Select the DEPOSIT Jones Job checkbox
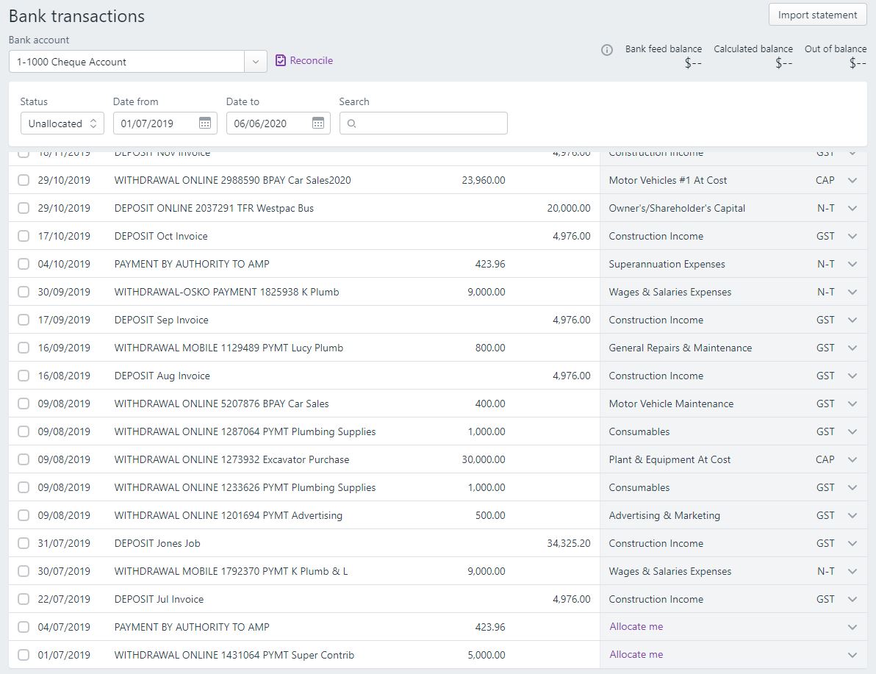The image size is (876, 674). click(x=23, y=543)
